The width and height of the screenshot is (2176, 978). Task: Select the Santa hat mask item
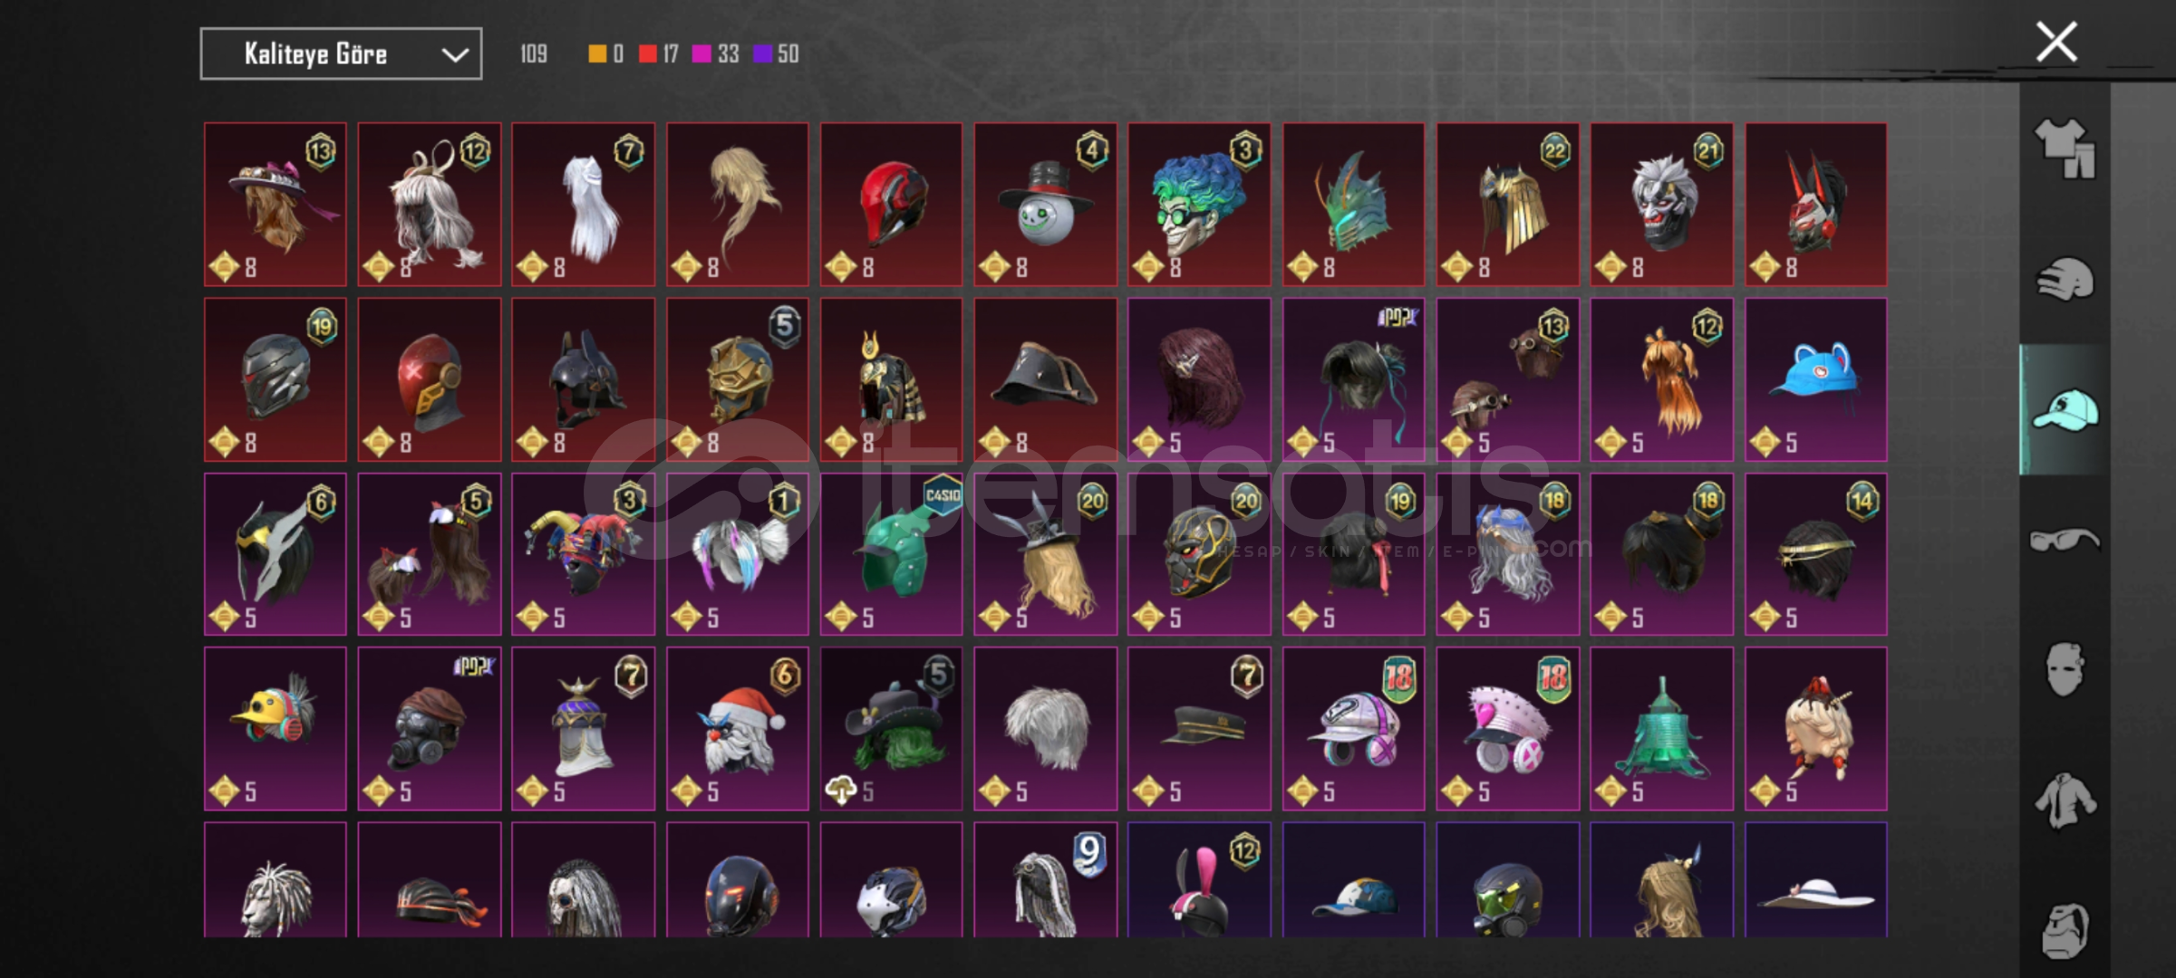738,728
